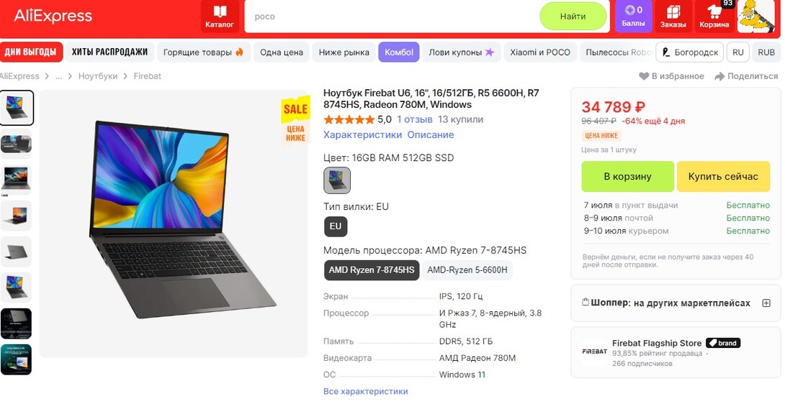This screenshot has width=785, height=409.
Task: Click the Поделиться share arrow icon
Action: [x=719, y=76]
